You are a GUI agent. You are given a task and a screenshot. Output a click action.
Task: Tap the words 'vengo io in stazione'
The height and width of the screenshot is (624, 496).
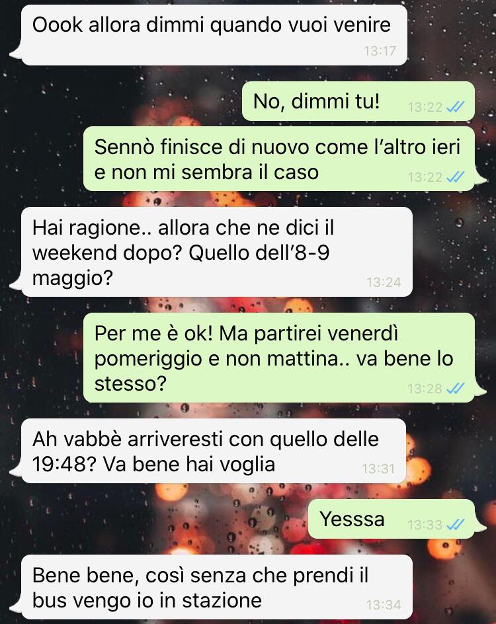[x=167, y=600]
